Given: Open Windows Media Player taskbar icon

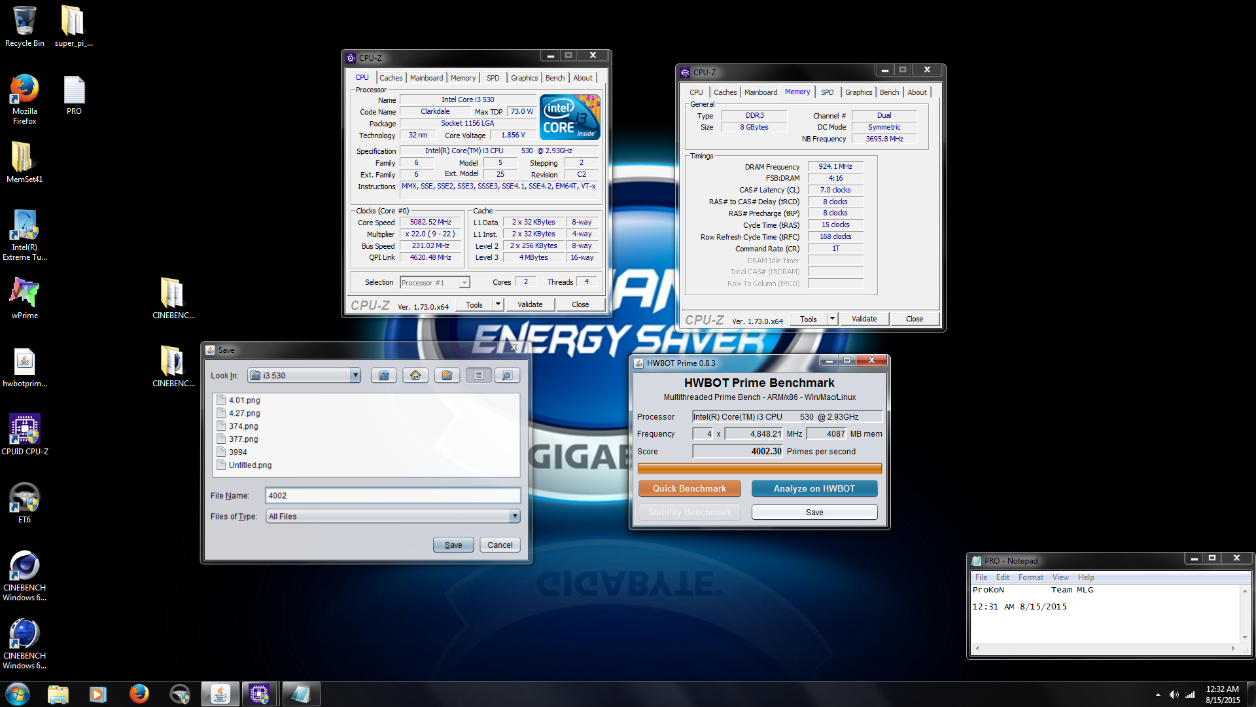Looking at the screenshot, I should pyautogui.click(x=98, y=694).
